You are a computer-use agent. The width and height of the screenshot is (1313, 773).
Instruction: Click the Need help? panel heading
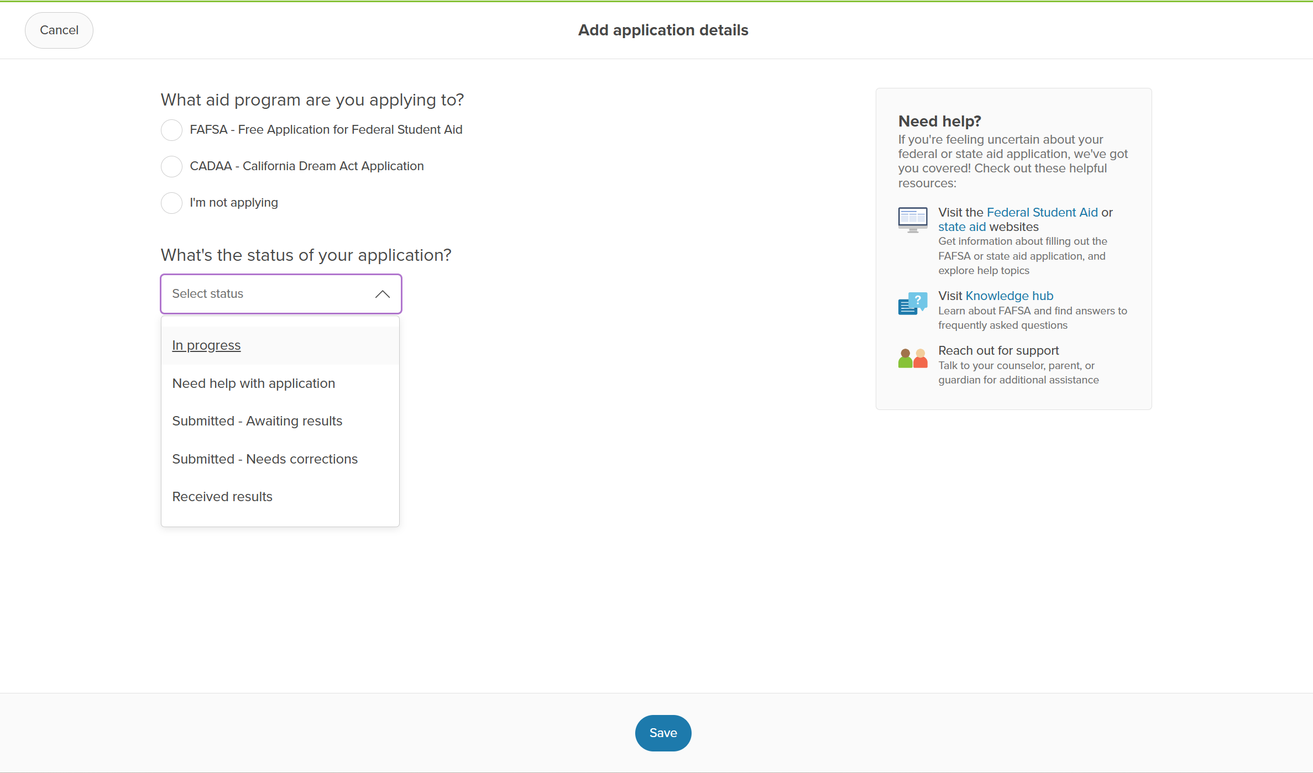940,120
